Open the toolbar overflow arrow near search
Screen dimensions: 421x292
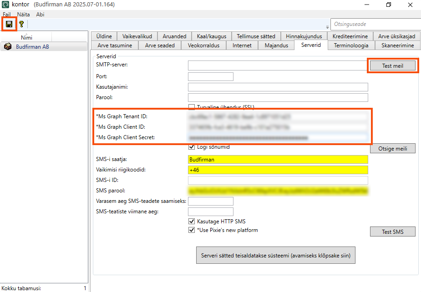point(328,27)
